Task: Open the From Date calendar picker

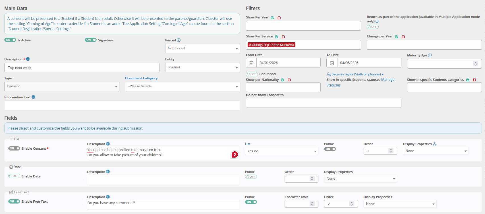Action: pyautogui.click(x=251, y=63)
